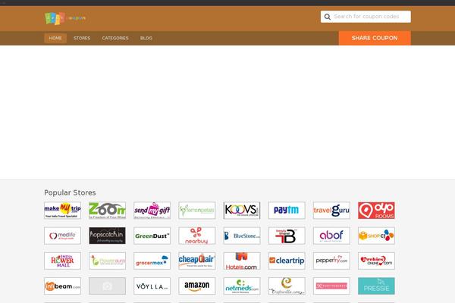Choose the nearbuy store logo
This screenshot has width=455, height=303.
197,236
